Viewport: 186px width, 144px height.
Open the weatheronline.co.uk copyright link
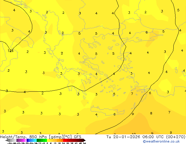coord(161,141)
